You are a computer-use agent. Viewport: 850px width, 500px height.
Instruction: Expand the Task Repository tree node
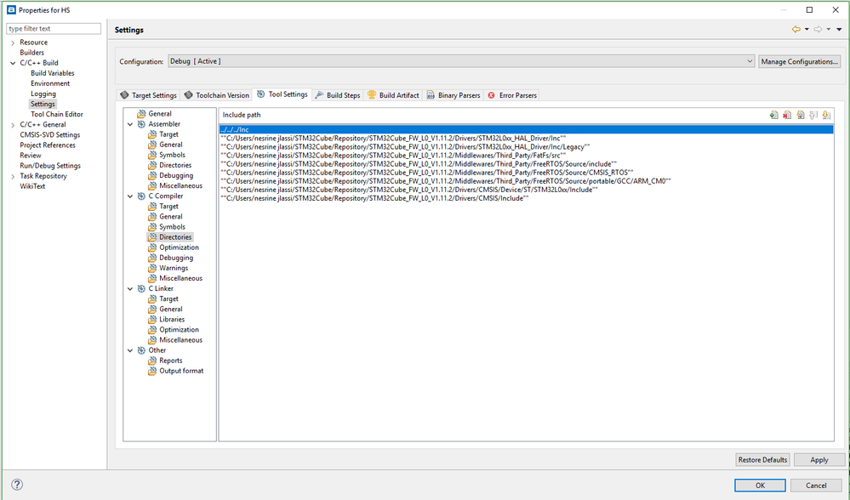point(13,176)
